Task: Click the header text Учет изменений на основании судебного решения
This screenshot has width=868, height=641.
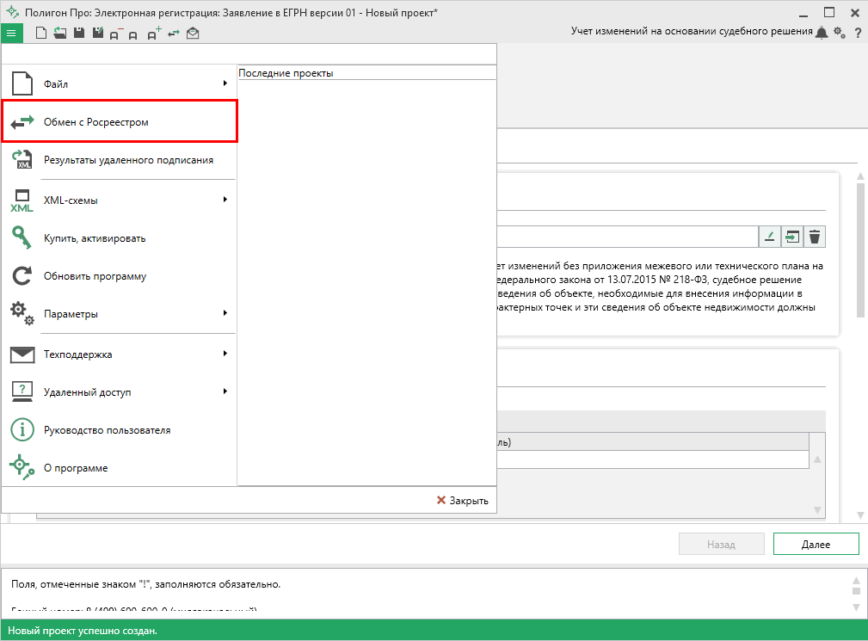Action: point(692,31)
